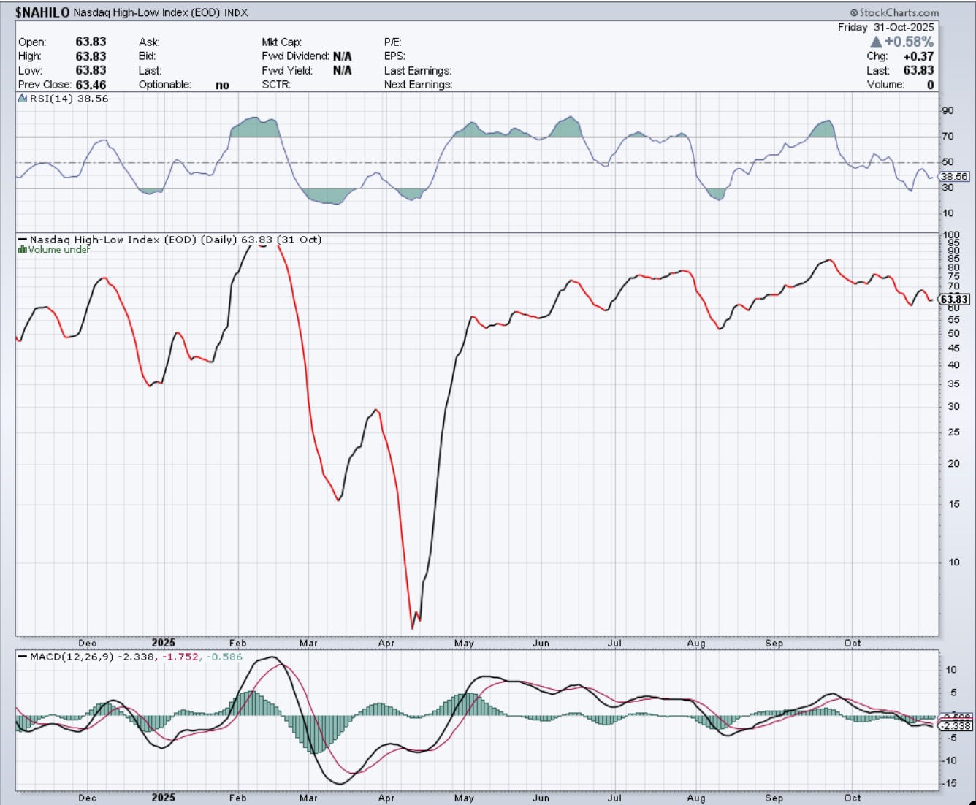Click 'Aug' on the price chart date axis

(695, 643)
